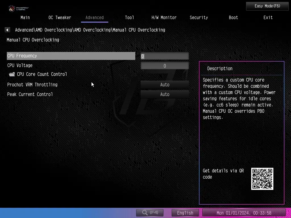Switch to Easy Mode (F6)
This screenshot has width=291, height=218.
point(267,6)
